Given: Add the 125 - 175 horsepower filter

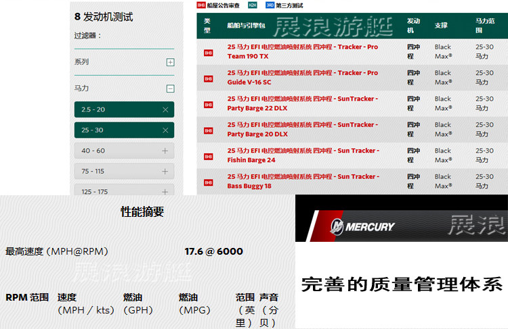Looking at the screenshot, I should coord(165,192).
